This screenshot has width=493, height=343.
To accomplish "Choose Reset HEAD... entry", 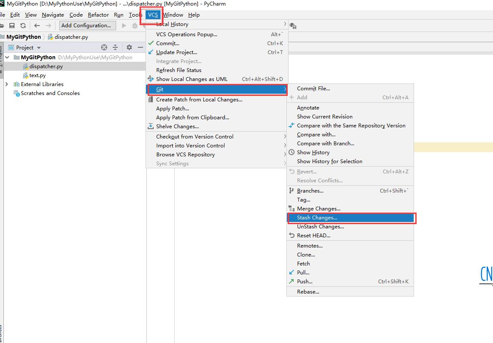I will tap(350, 236).
